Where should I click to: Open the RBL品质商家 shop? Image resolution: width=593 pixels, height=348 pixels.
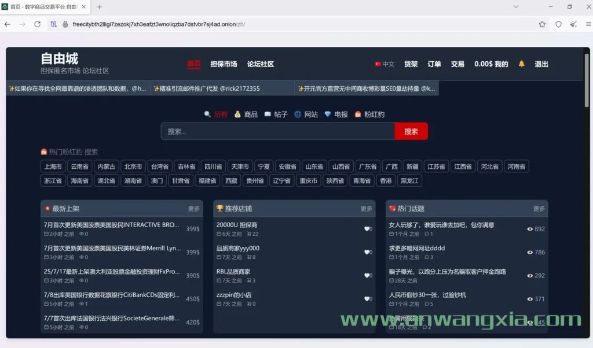(x=233, y=272)
